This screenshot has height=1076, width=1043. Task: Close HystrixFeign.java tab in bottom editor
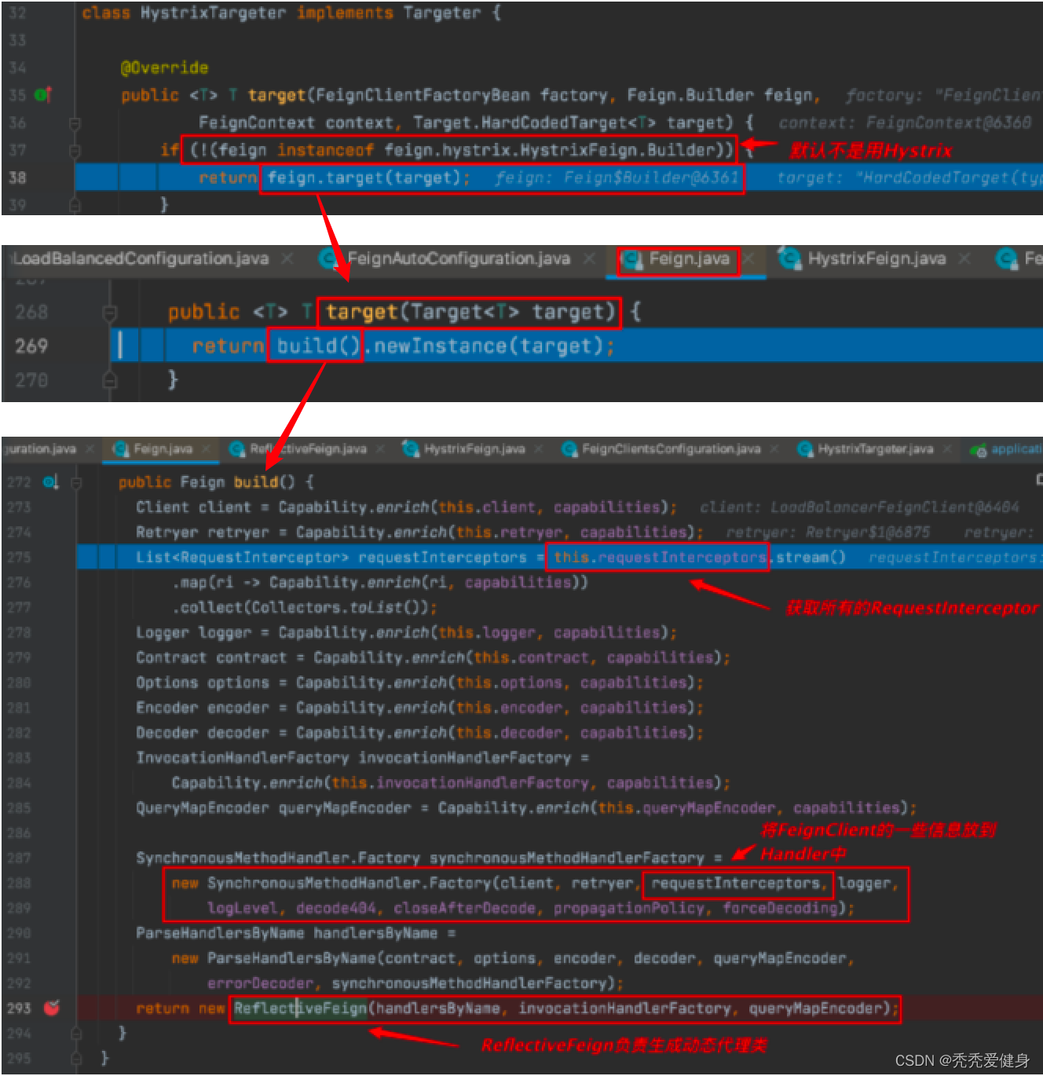(x=538, y=449)
